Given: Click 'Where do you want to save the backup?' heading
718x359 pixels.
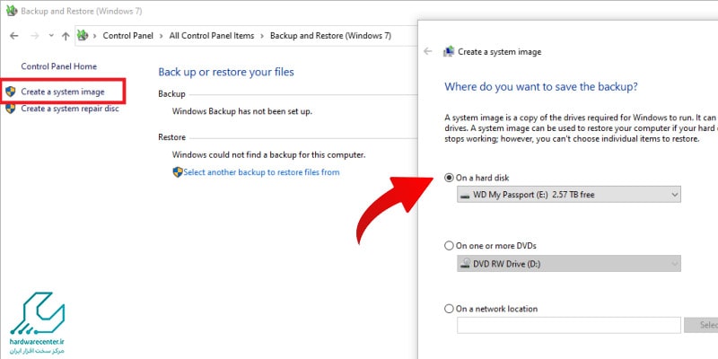Looking at the screenshot, I should (x=541, y=86).
